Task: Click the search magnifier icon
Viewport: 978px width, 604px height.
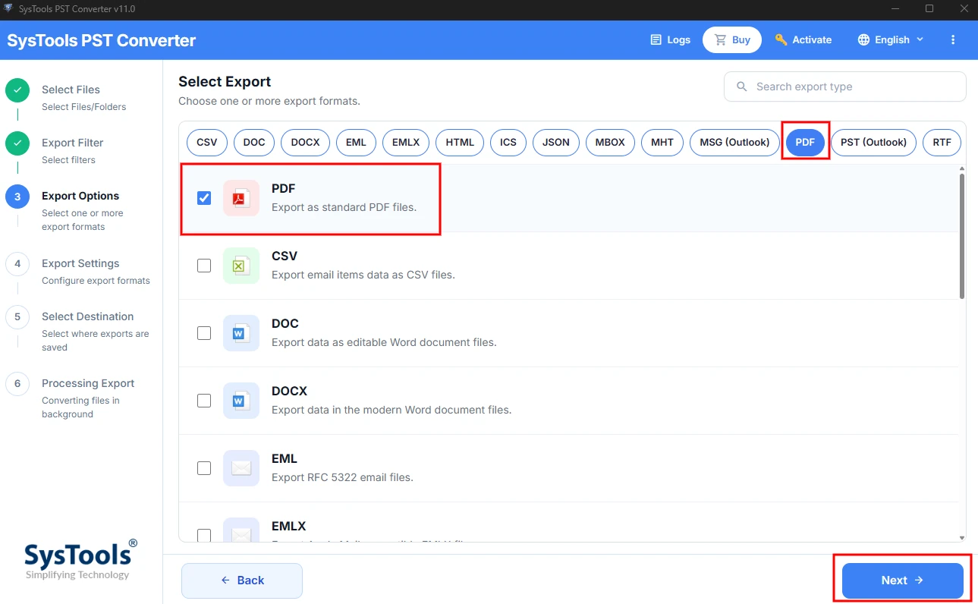Action: pyautogui.click(x=741, y=87)
